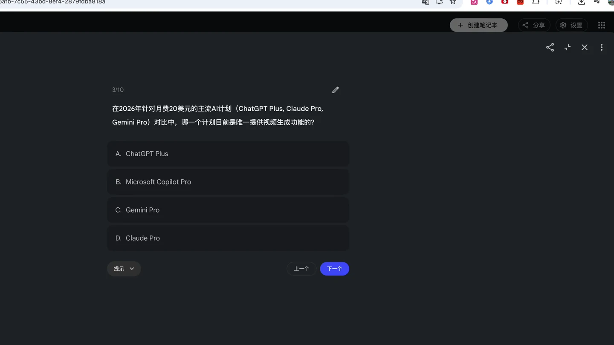Click the share icon in the quiz panel
The width and height of the screenshot is (614, 345).
(550, 47)
